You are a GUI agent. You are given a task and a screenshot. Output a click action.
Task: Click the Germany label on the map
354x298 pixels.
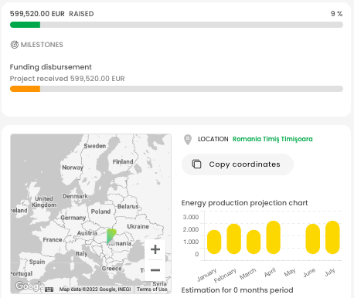73,218
